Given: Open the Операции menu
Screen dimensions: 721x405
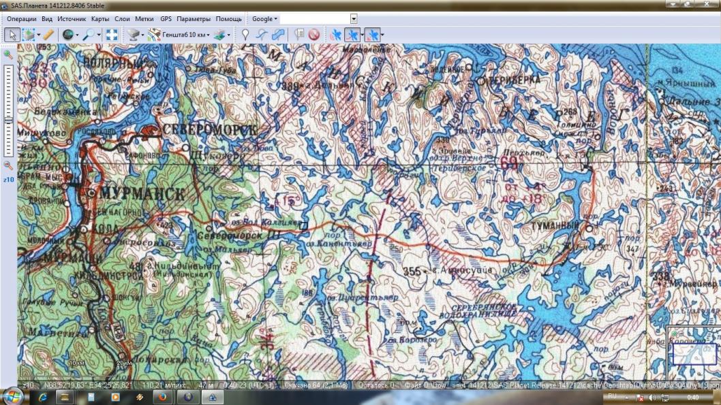Looking at the screenshot, I should pyautogui.click(x=22, y=19).
